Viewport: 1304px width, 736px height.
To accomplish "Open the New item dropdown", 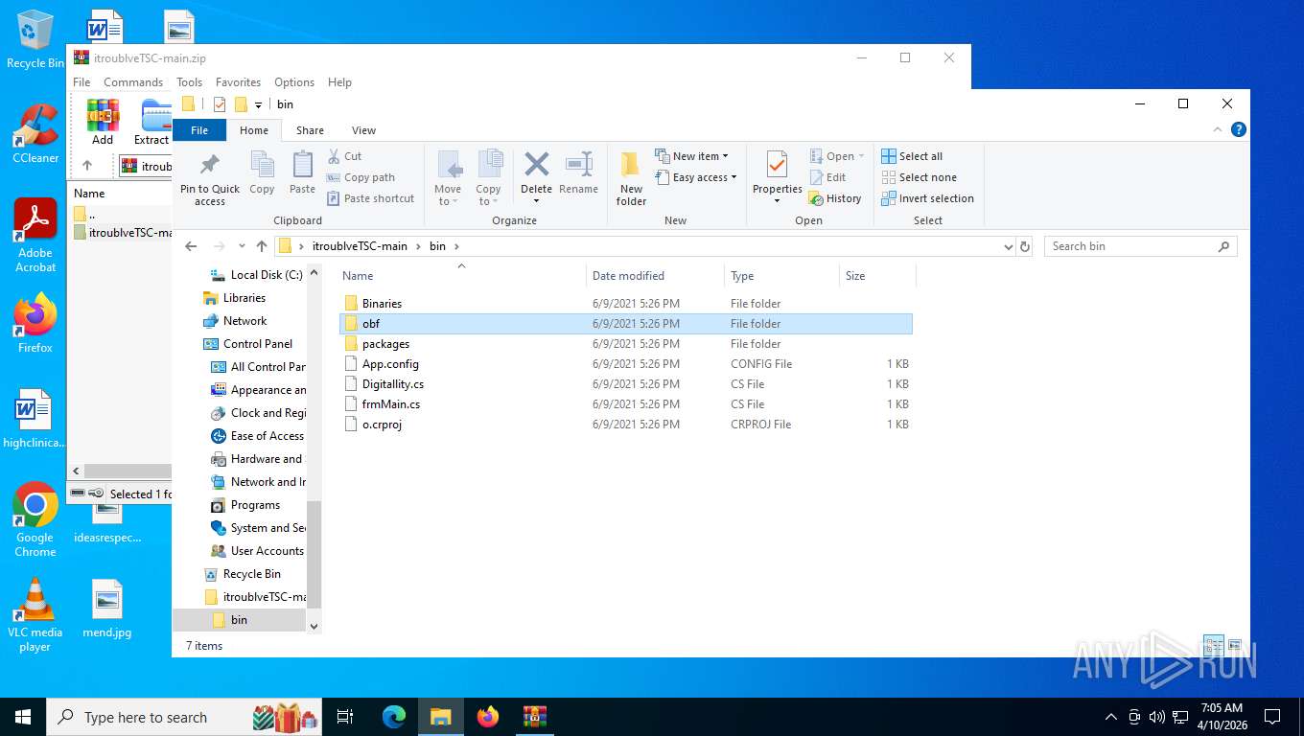I will (692, 156).
